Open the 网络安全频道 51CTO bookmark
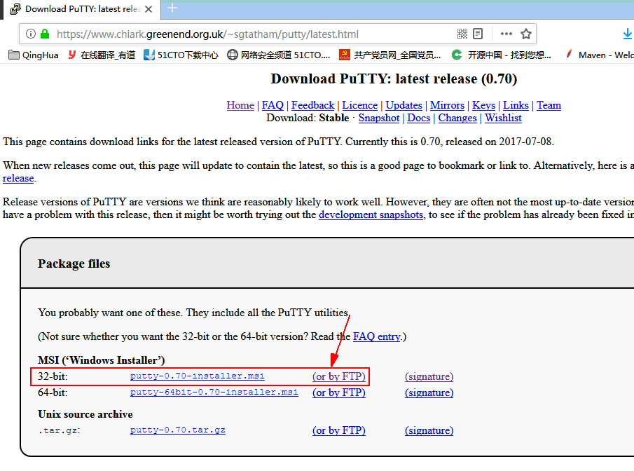Image resolution: width=634 pixels, height=471 pixels. (x=279, y=55)
